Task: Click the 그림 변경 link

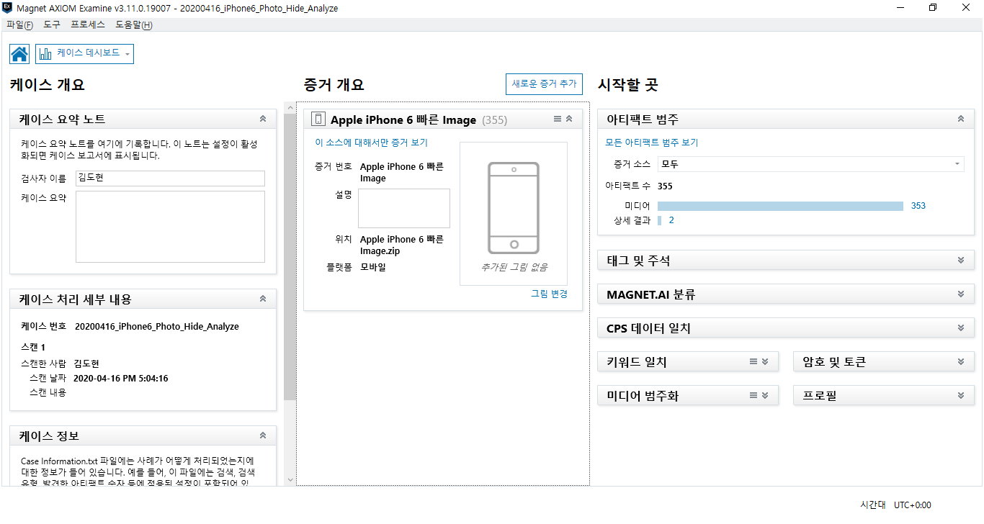Action: [550, 294]
